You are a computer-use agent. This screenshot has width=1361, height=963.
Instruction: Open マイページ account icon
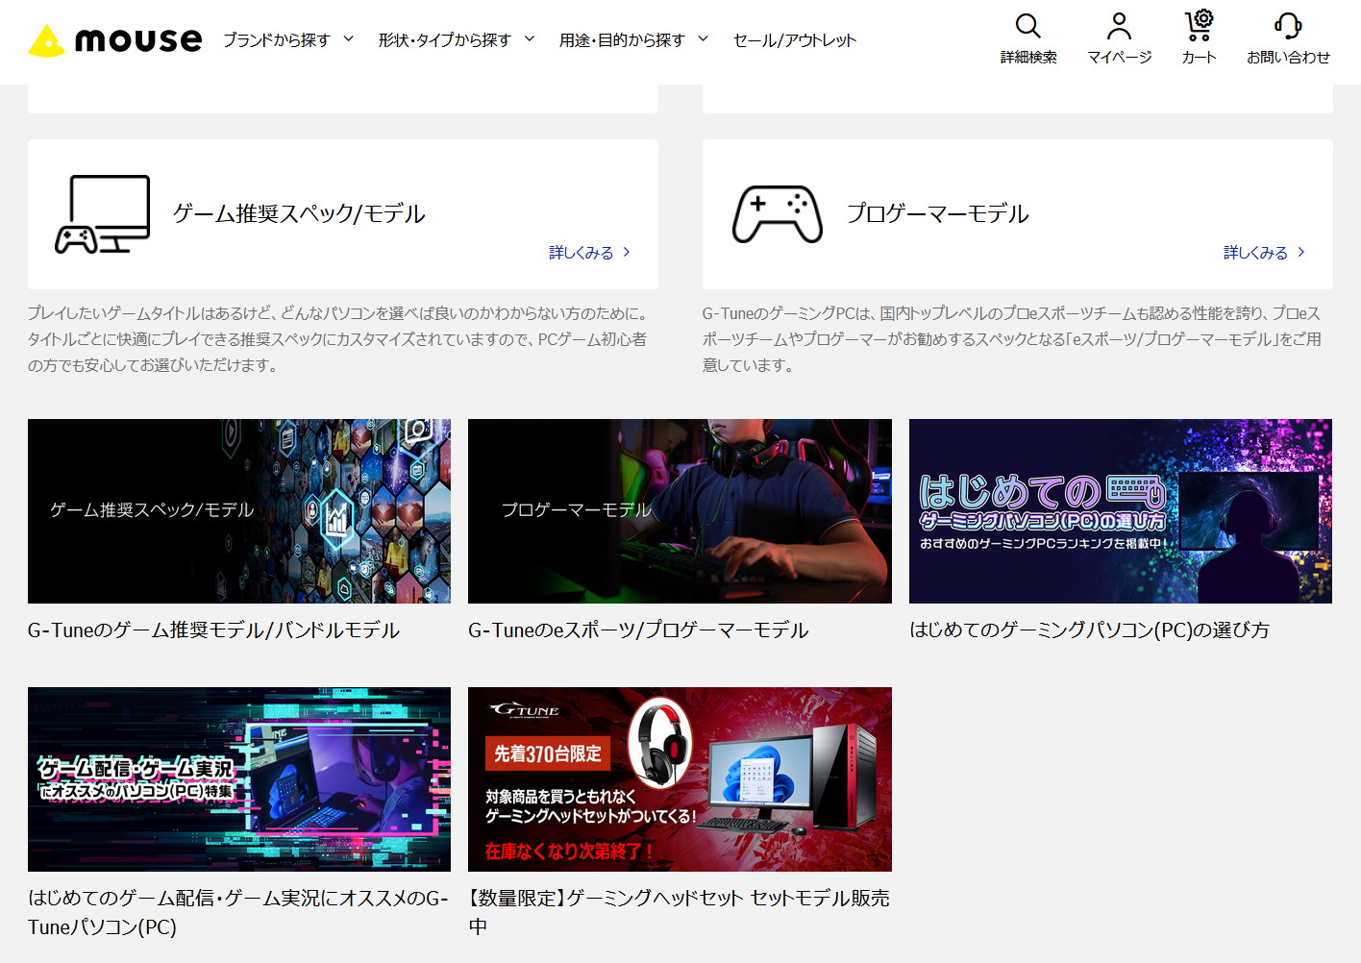pos(1119,26)
